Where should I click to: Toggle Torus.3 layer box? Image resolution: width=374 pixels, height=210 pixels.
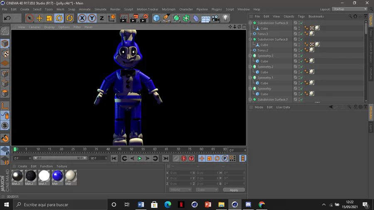tap(295, 34)
